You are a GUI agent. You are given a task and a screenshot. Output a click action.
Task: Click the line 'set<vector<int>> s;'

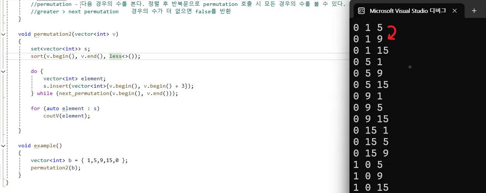tap(60, 49)
